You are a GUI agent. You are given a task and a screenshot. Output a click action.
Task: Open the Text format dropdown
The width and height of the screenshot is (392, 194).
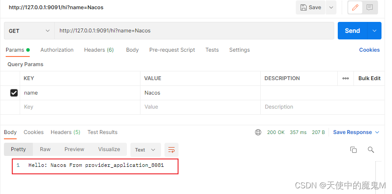tap(146, 150)
